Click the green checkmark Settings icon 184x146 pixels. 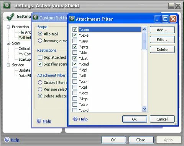coord(10,17)
